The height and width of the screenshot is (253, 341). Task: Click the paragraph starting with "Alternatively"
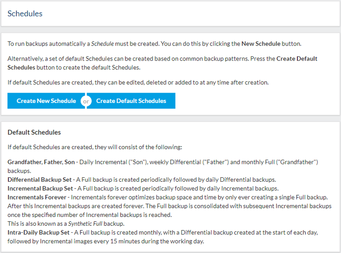(x=163, y=63)
